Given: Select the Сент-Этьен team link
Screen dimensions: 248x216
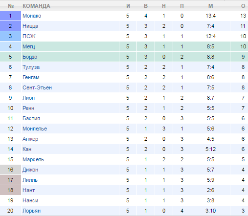Looking at the screenshot, I should pos(37,87).
